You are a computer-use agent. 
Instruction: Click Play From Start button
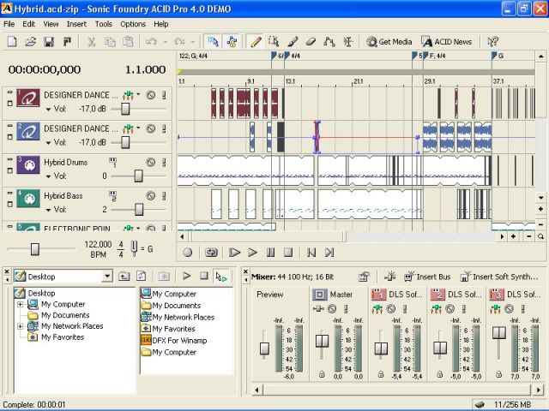click(x=234, y=253)
